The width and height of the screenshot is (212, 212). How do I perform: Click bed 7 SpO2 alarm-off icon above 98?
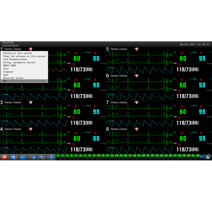[x=201, y=106]
